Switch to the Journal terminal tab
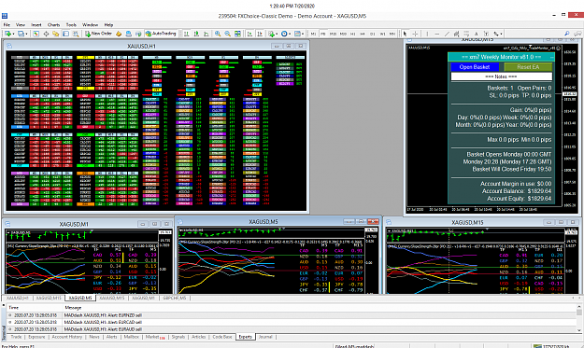The image size is (584, 348). [265, 337]
